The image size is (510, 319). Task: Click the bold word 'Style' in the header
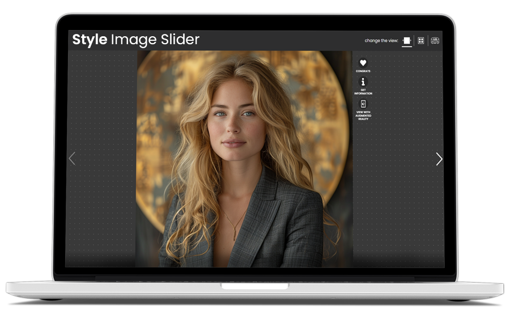90,40
